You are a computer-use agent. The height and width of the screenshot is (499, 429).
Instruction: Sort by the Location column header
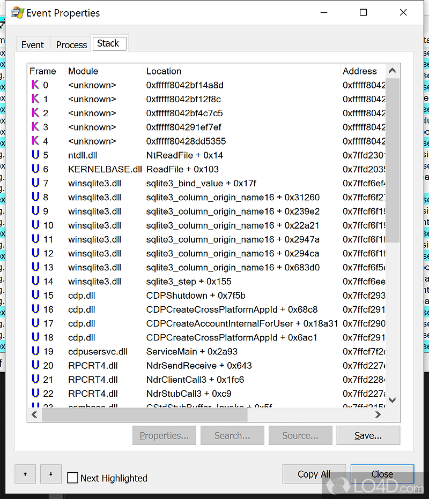coord(242,71)
